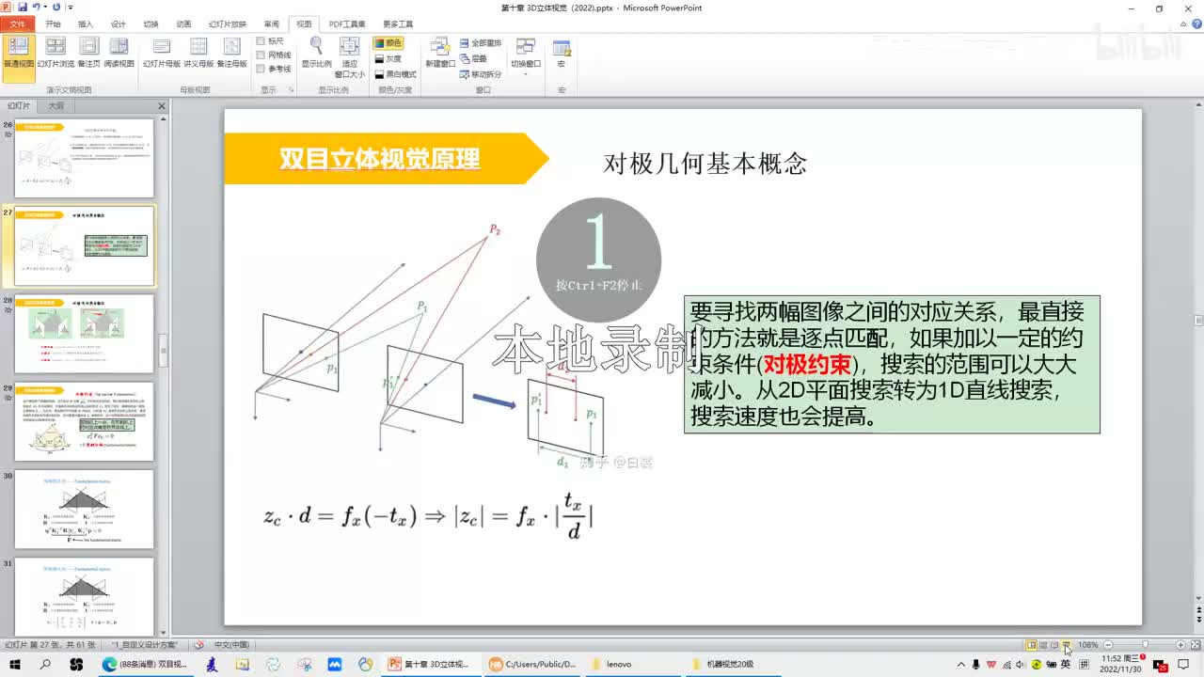Click Slide Sorter icon in status bar
Screen dimensions: 1204x677
pos(1043,645)
